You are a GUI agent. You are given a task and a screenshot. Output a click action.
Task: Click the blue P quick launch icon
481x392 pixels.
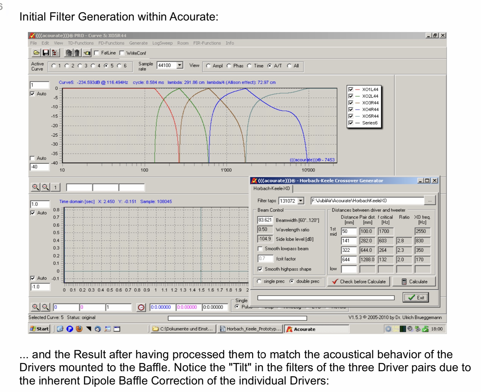(70, 329)
